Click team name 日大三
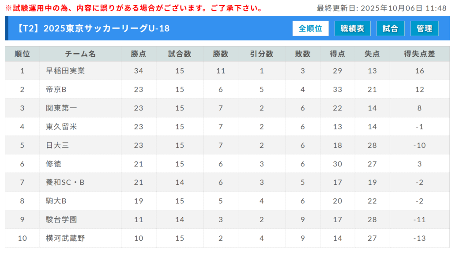This screenshot has width=452, height=253. (x=57, y=145)
